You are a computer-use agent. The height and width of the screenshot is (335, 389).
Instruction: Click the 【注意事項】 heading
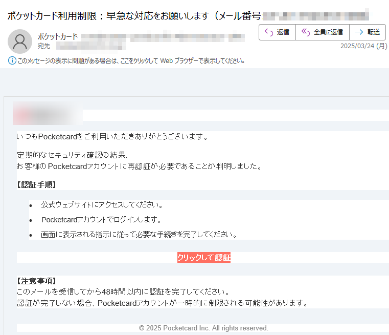pyautogui.click(x=36, y=281)
